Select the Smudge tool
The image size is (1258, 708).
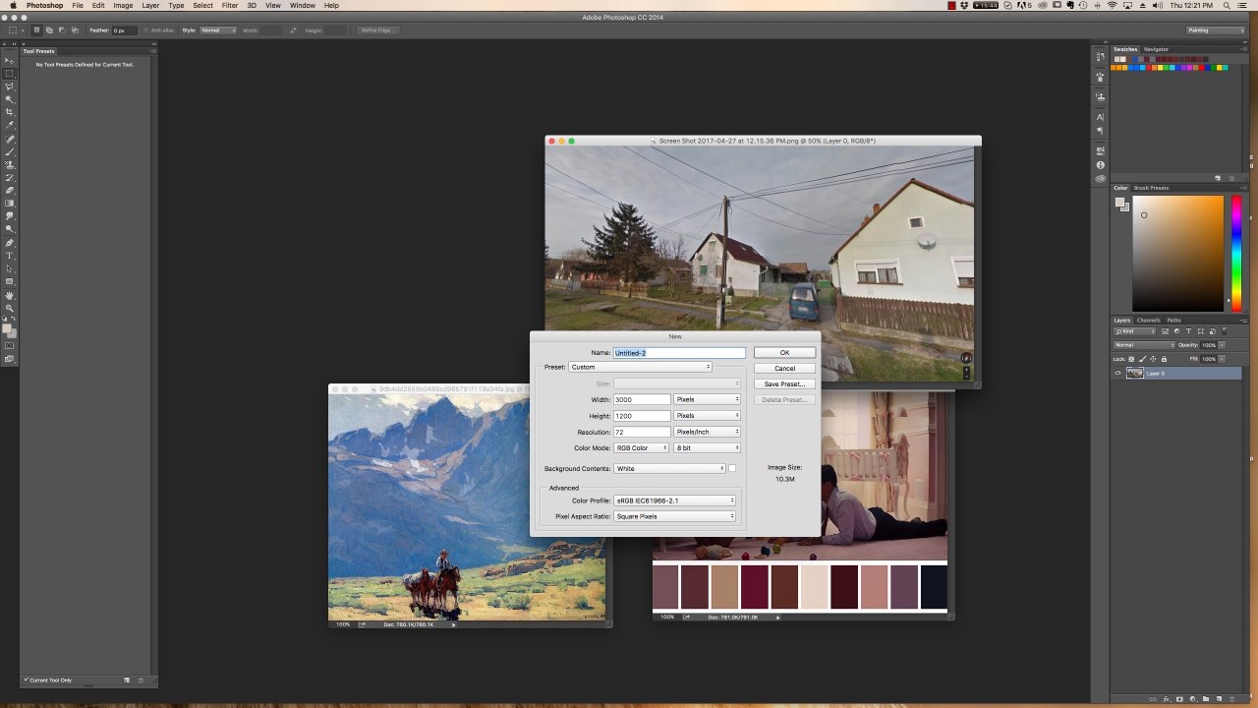[x=10, y=215]
